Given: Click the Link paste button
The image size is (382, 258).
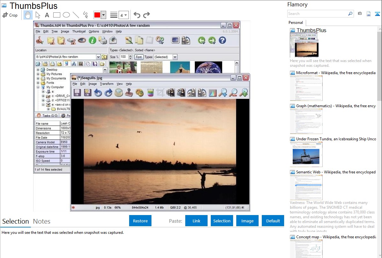Looking at the screenshot, I should (x=196, y=221).
